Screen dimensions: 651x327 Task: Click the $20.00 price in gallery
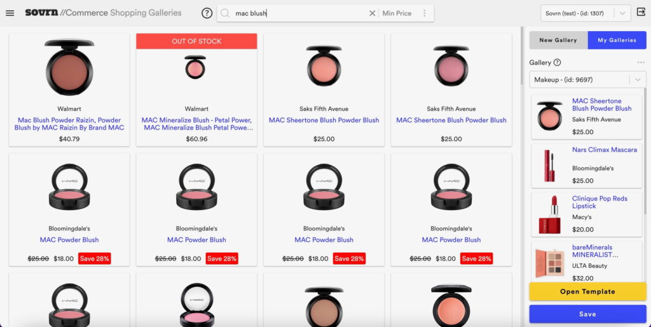582,229
